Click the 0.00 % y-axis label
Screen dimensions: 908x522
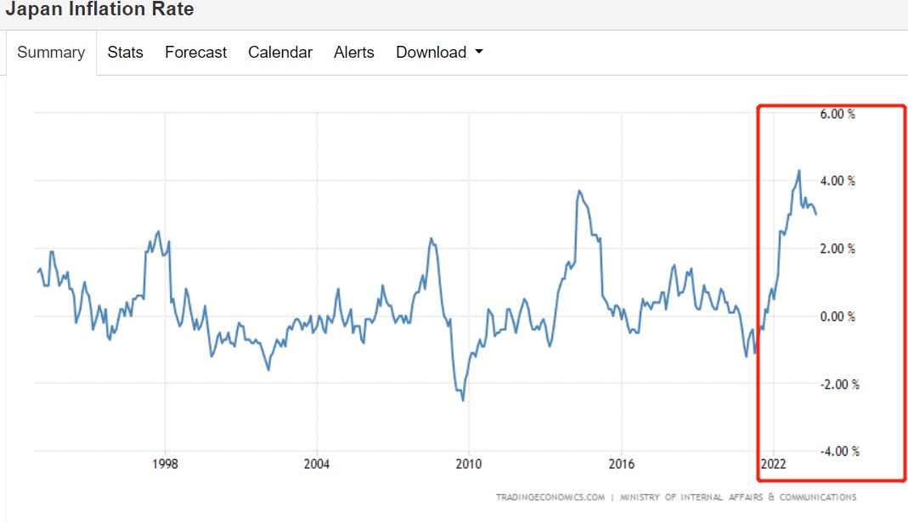tap(838, 317)
